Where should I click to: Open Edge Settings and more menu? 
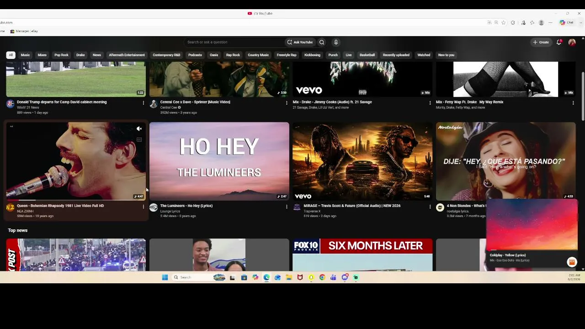pos(550,22)
